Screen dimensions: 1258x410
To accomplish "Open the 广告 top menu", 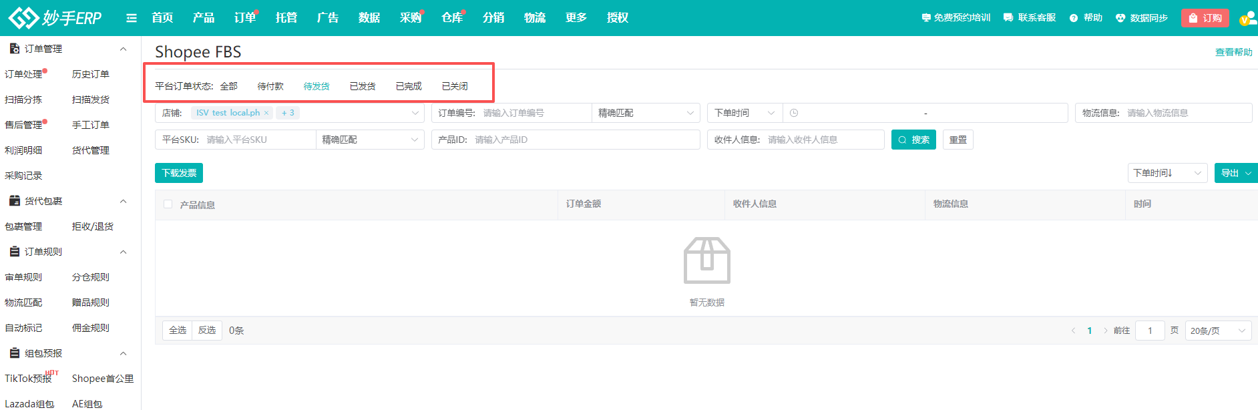I will (328, 18).
